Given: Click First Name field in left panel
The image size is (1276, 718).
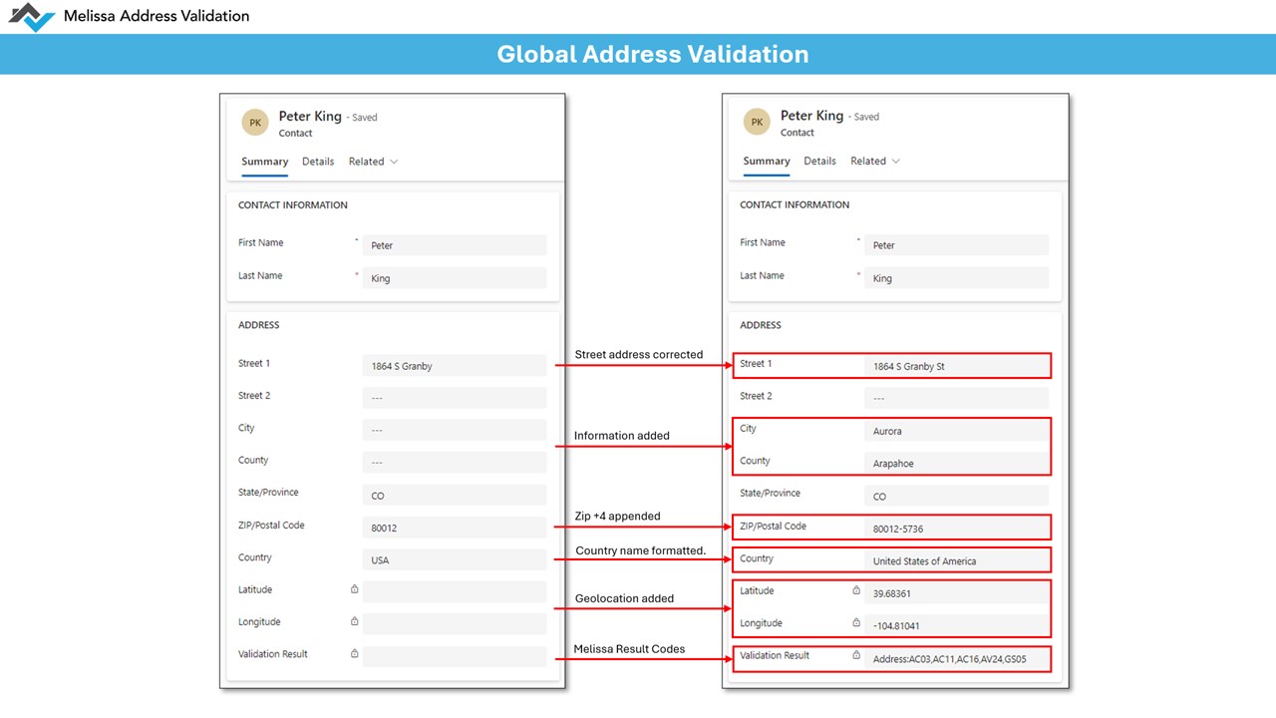Looking at the screenshot, I should pyautogui.click(x=455, y=245).
